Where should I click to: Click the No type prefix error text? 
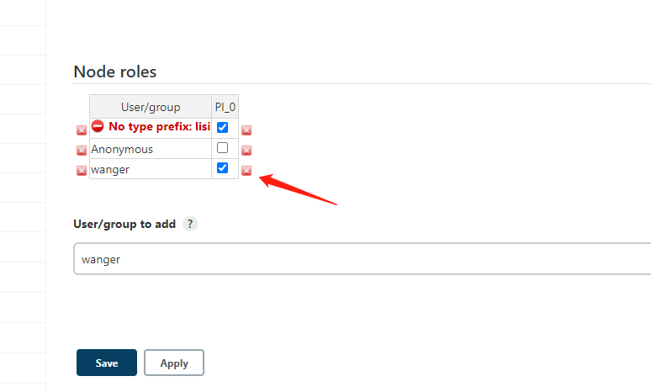coord(159,127)
